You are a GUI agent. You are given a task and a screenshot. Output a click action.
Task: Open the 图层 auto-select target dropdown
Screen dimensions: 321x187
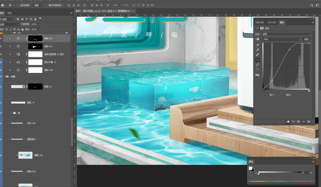click(37, 5)
